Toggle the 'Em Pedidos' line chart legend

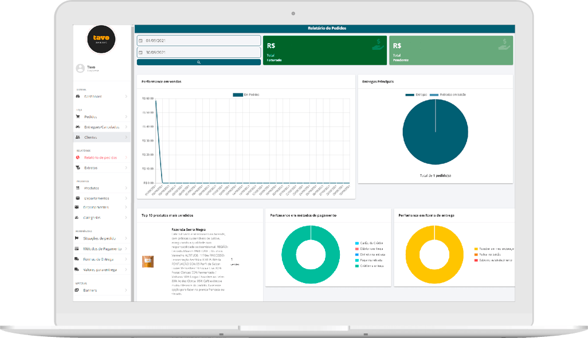pyautogui.click(x=246, y=95)
